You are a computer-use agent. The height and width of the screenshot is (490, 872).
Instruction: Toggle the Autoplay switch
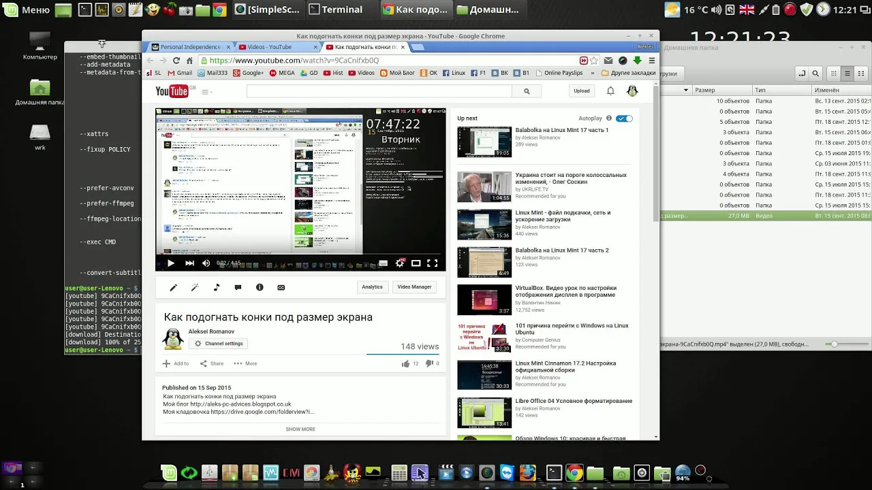(624, 118)
